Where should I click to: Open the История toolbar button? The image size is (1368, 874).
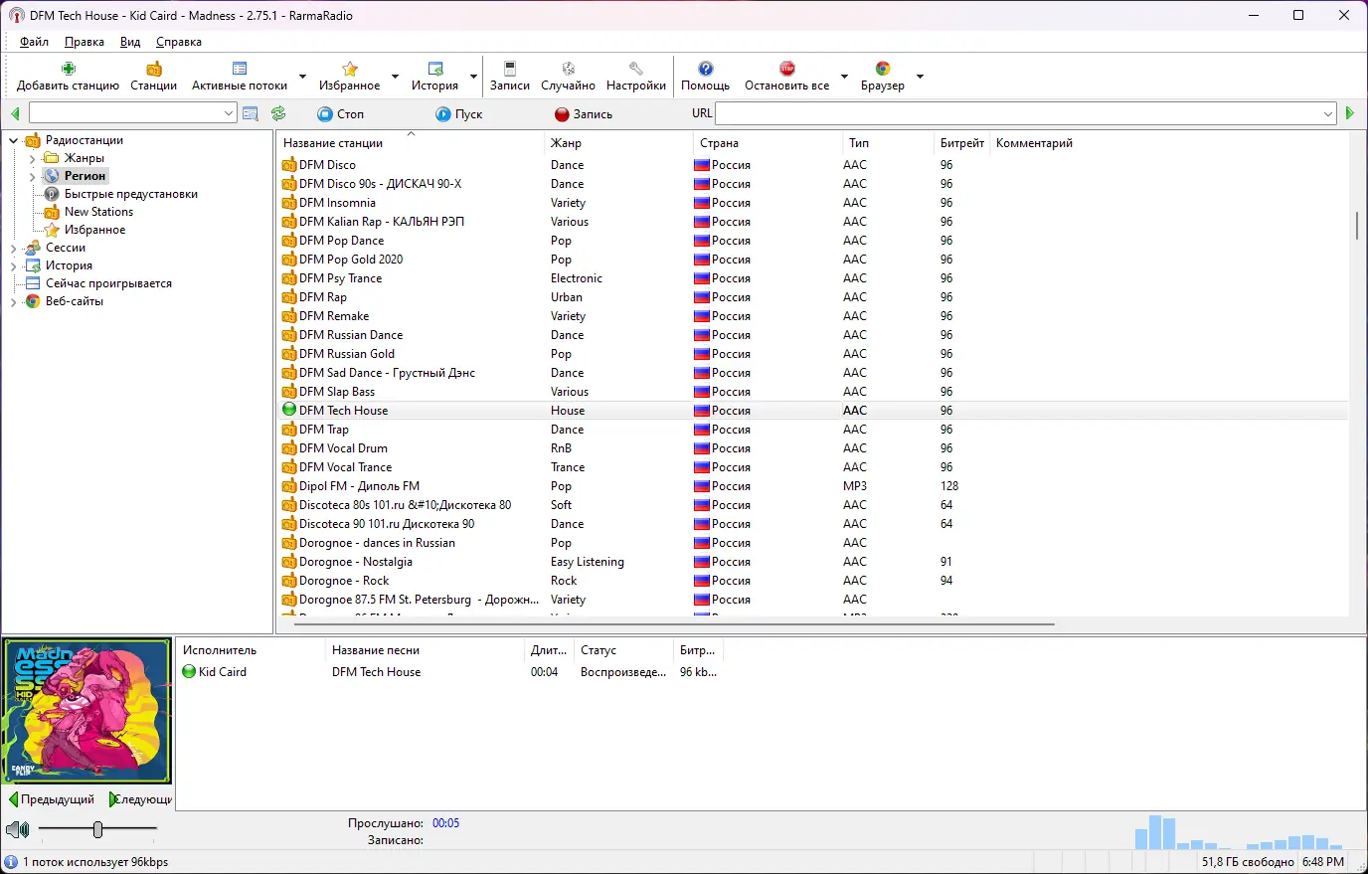coord(435,69)
